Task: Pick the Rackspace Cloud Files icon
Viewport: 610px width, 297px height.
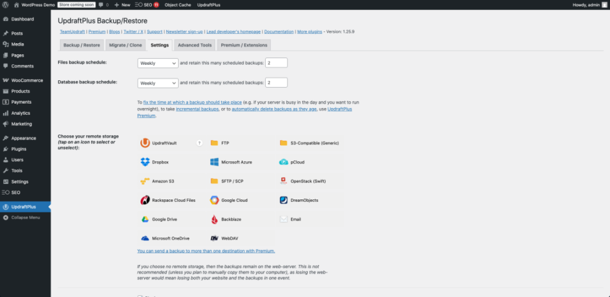Action: (x=145, y=200)
